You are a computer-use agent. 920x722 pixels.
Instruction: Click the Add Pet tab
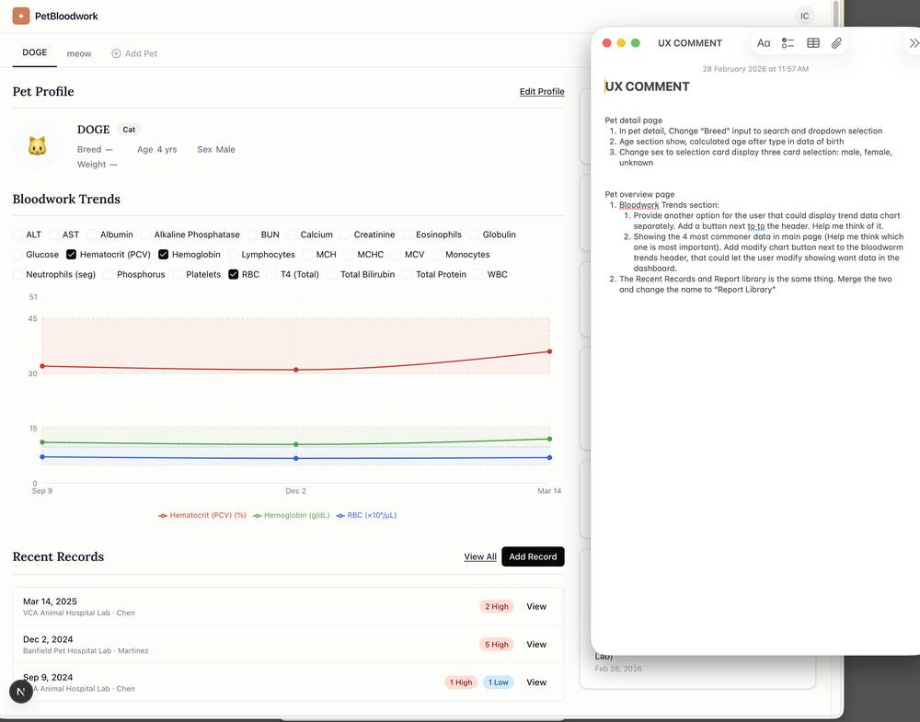click(134, 53)
